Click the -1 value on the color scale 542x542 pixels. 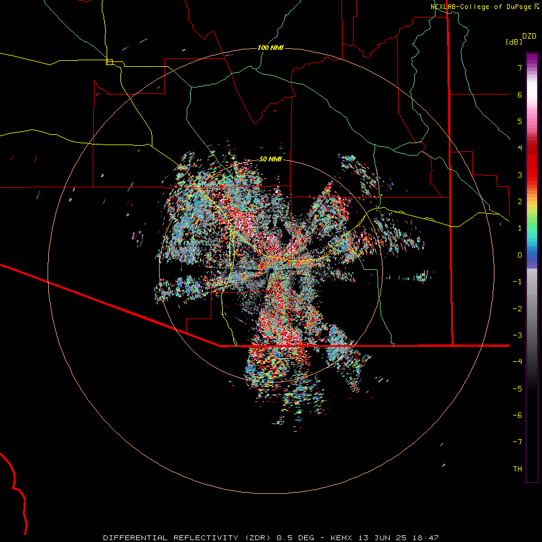(517, 282)
